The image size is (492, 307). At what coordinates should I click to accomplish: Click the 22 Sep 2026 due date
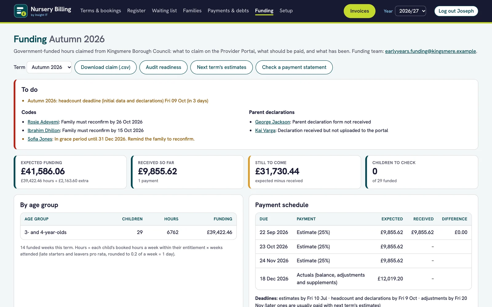274,232
